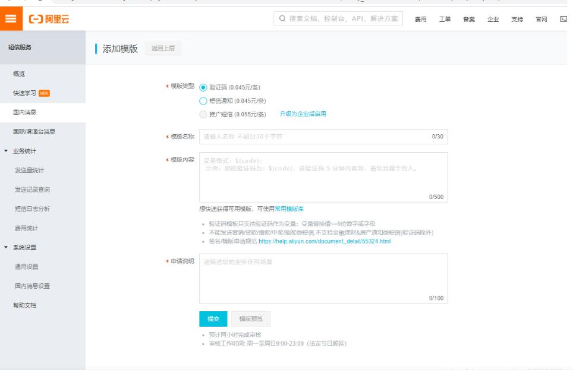Viewport: 573px width, 373px height.
Task: Open the hamburger menu in header
Action: (10, 20)
